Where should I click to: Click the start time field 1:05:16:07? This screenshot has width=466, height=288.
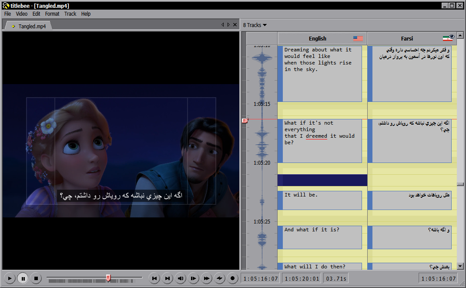260,278
